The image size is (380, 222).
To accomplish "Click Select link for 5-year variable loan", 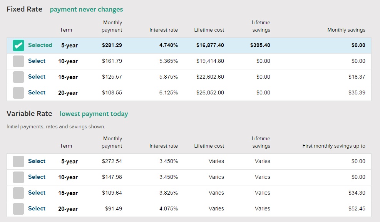I will pyautogui.click(x=37, y=161).
